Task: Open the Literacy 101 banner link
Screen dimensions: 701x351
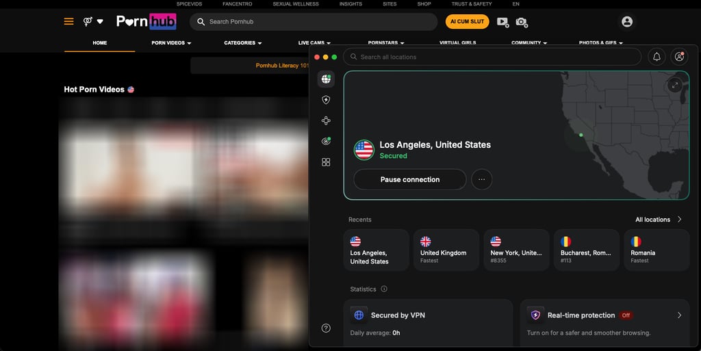Action: (x=282, y=66)
